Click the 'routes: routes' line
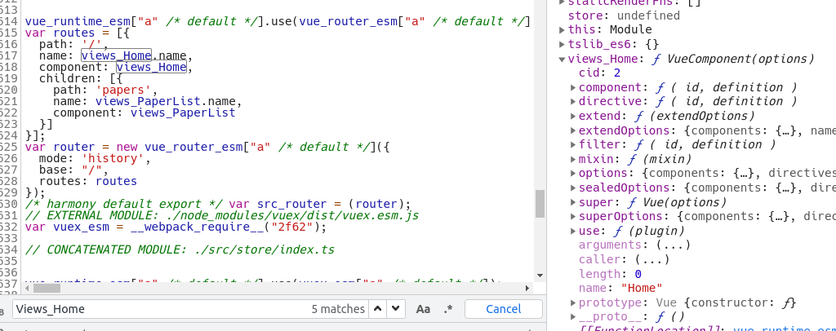Screen dimensions: 836x331 (x=88, y=182)
